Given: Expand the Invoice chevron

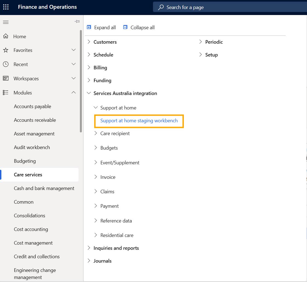Looking at the screenshot, I should (96, 177).
